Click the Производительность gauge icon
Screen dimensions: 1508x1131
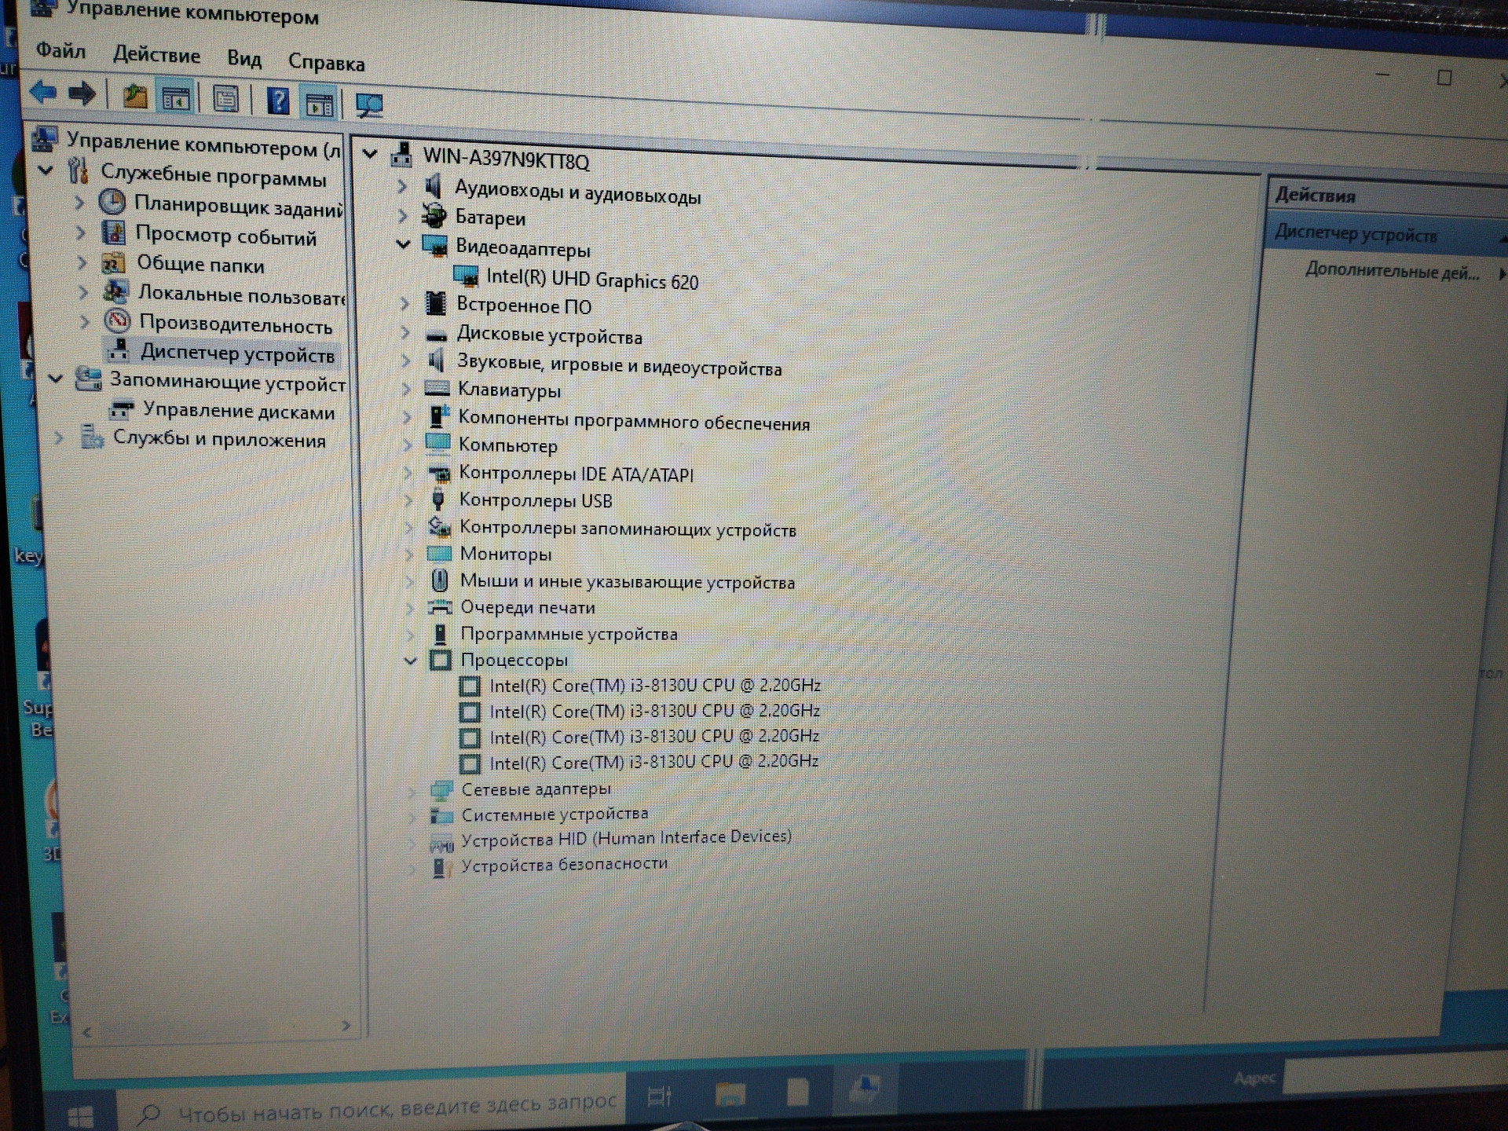coord(117,320)
